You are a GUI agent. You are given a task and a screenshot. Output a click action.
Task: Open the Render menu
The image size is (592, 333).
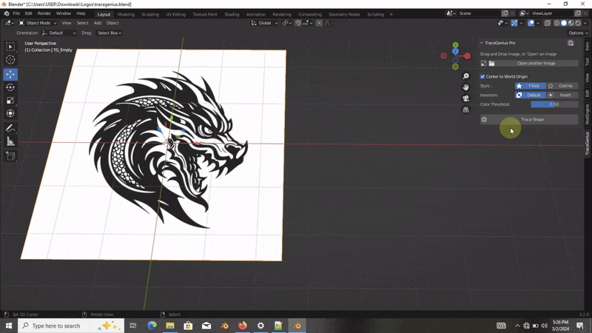(x=44, y=13)
